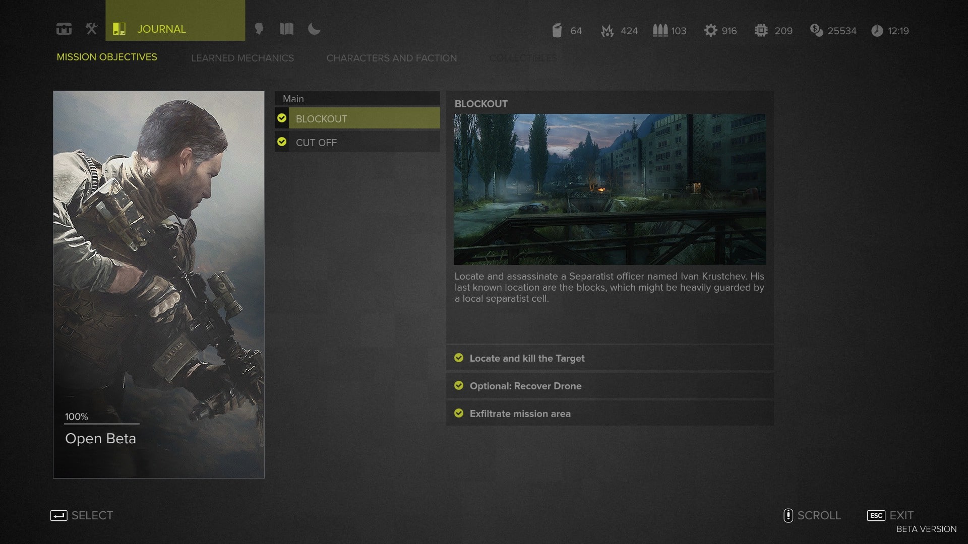Open the folded map icon
The width and height of the screenshot is (968, 544).
[x=286, y=29]
